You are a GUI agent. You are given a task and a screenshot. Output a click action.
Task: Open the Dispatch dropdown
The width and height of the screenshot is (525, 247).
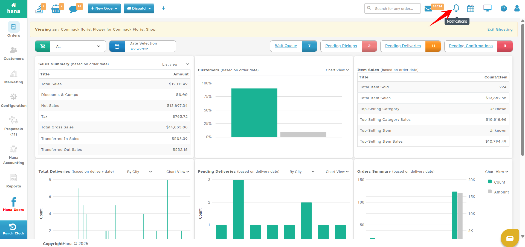(139, 8)
